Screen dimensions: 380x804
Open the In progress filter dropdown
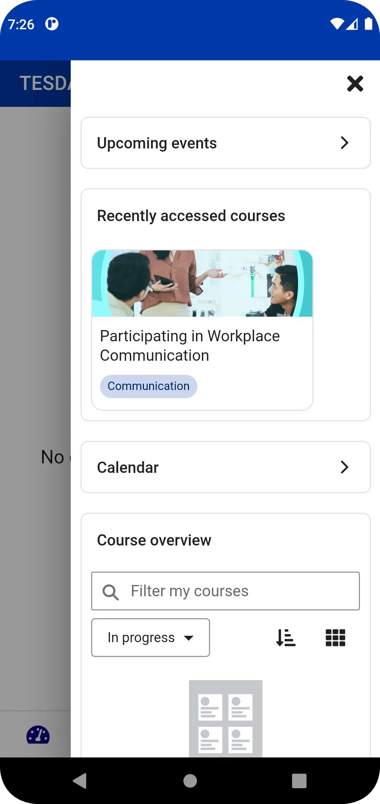[x=151, y=638]
